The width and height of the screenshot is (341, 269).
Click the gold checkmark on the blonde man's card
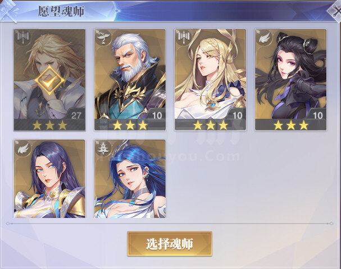[x=49, y=81]
